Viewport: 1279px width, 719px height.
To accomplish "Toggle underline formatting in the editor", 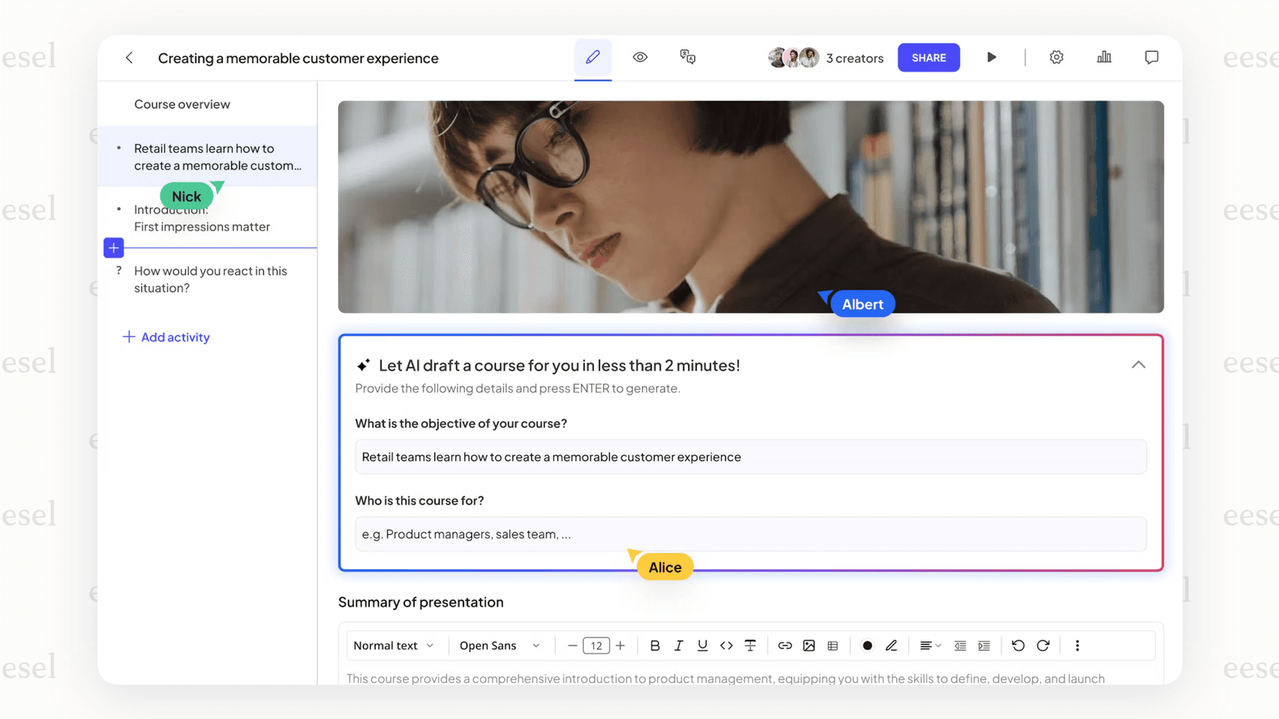I will 702,645.
